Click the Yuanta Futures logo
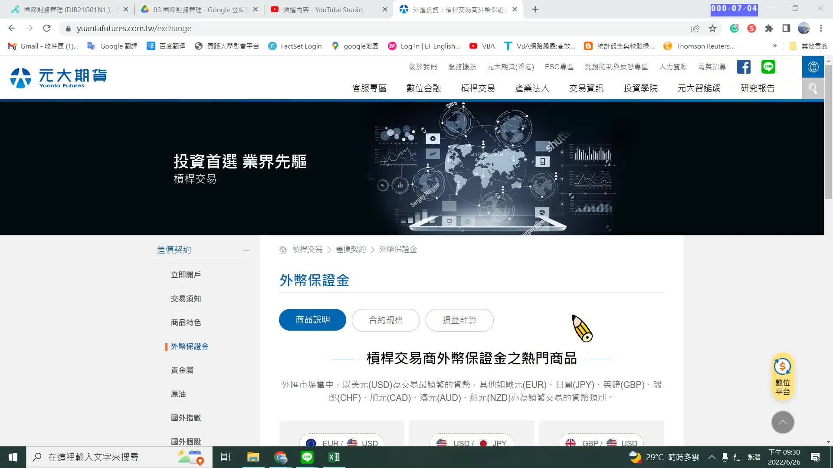 tap(59, 78)
